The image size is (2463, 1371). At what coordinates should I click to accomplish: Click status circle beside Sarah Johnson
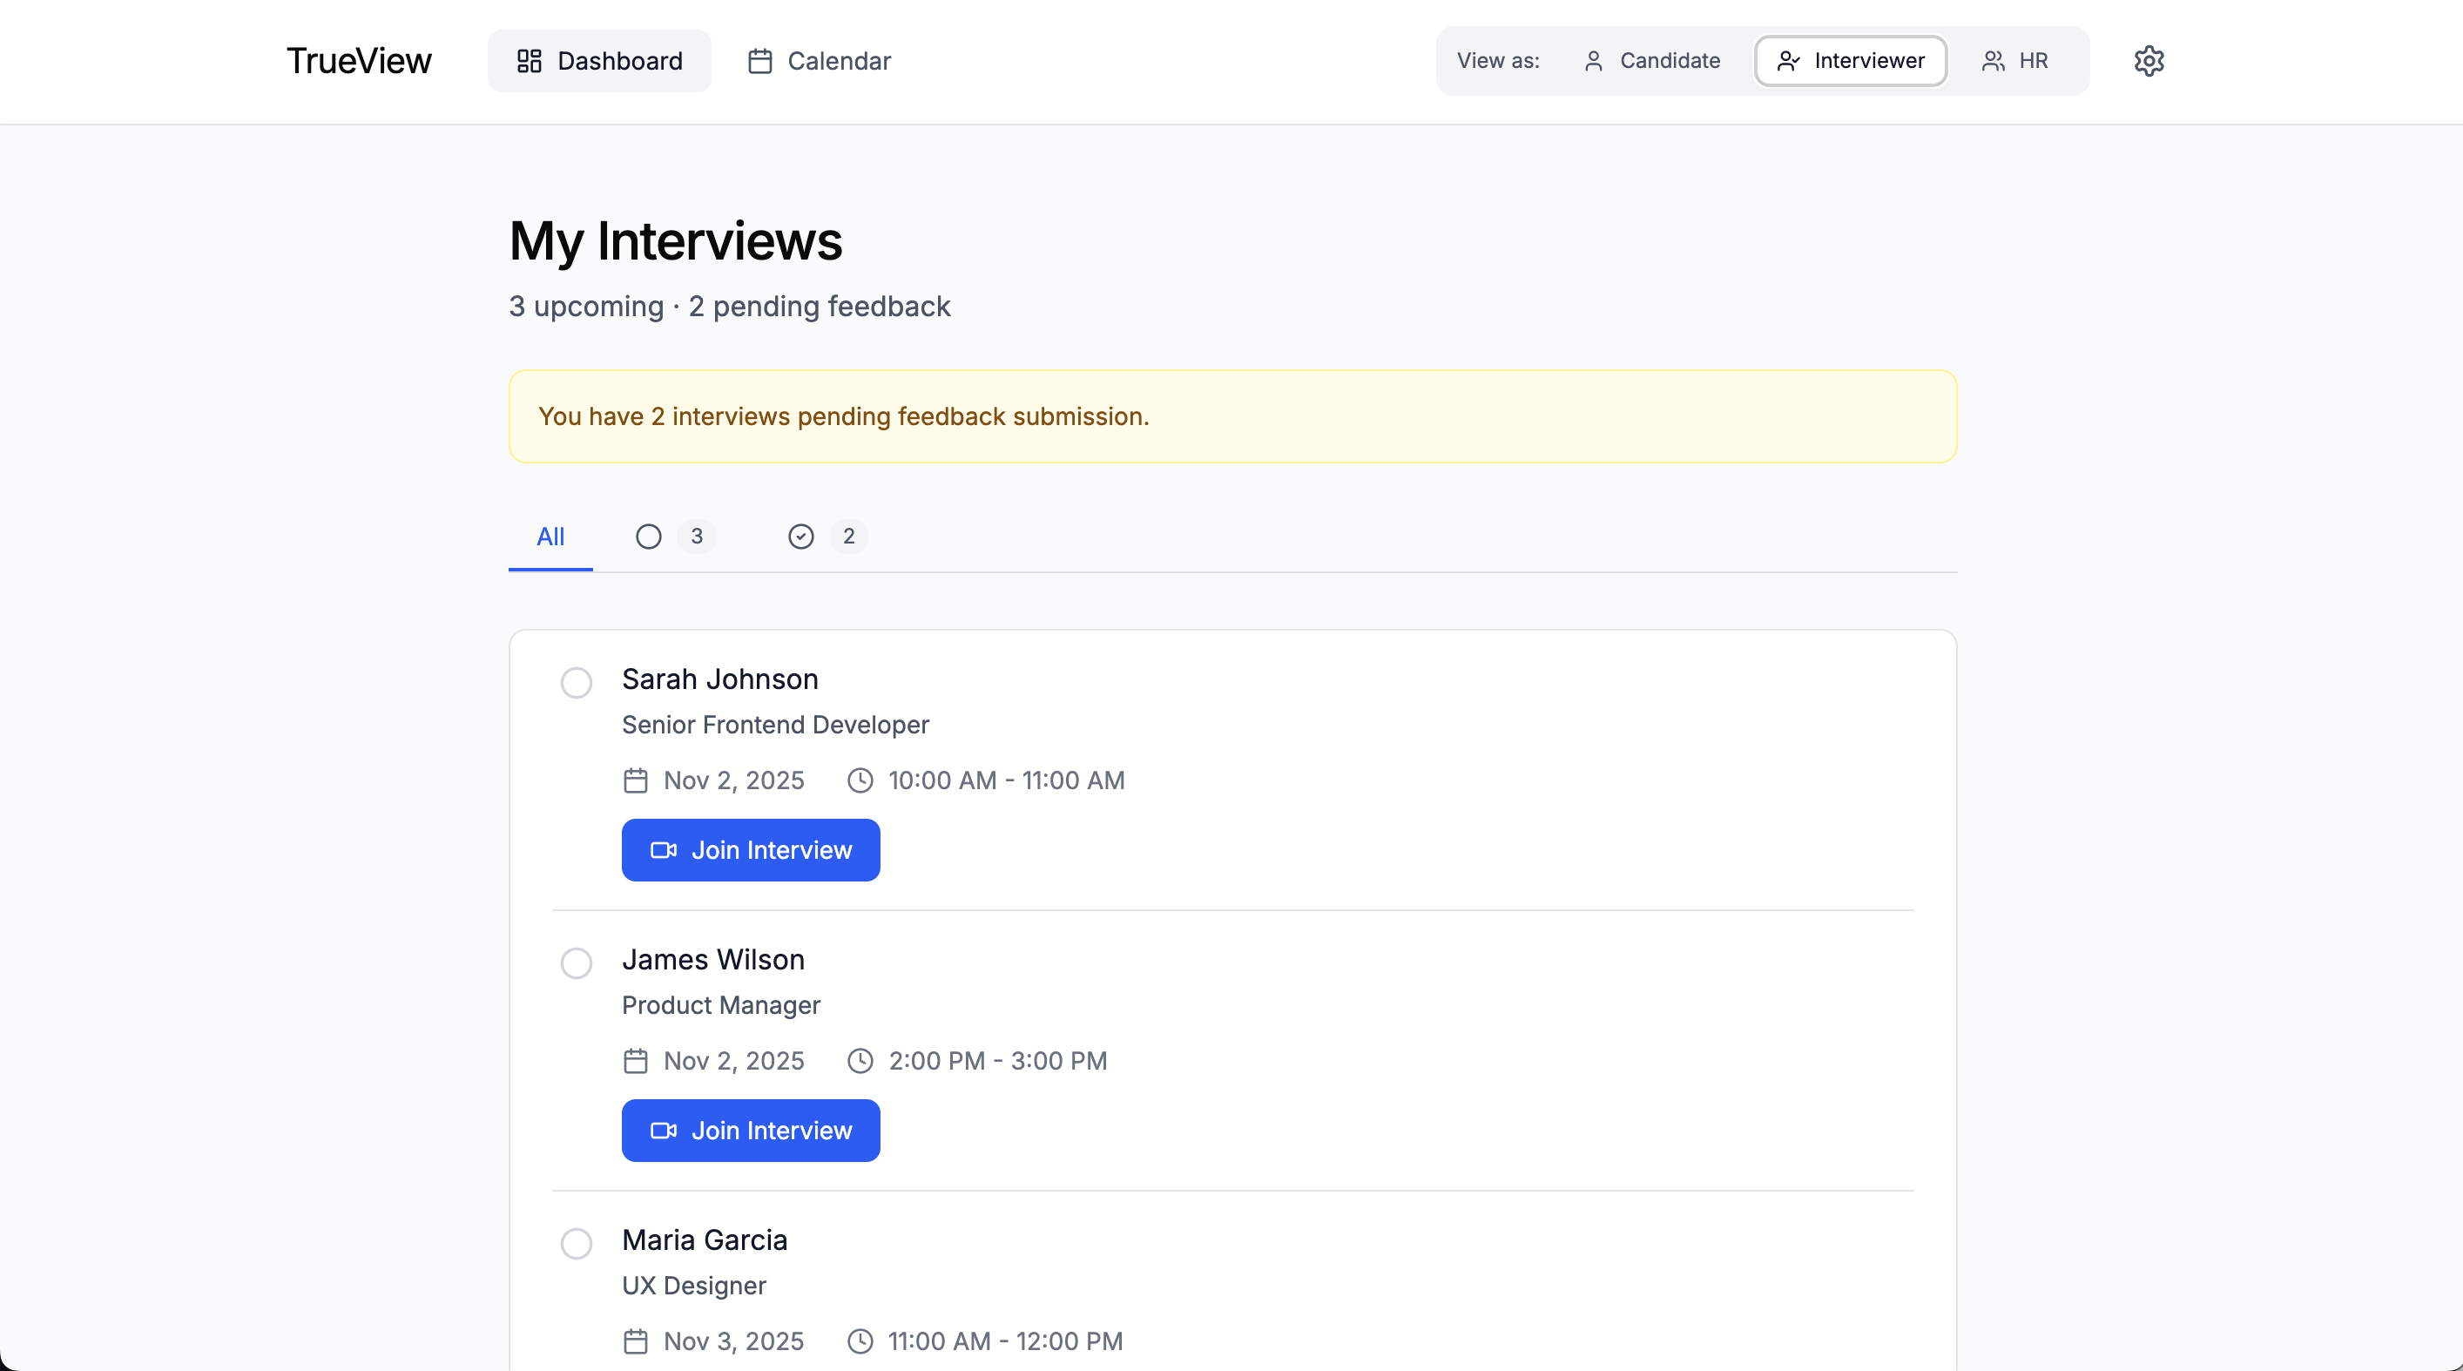pos(576,683)
